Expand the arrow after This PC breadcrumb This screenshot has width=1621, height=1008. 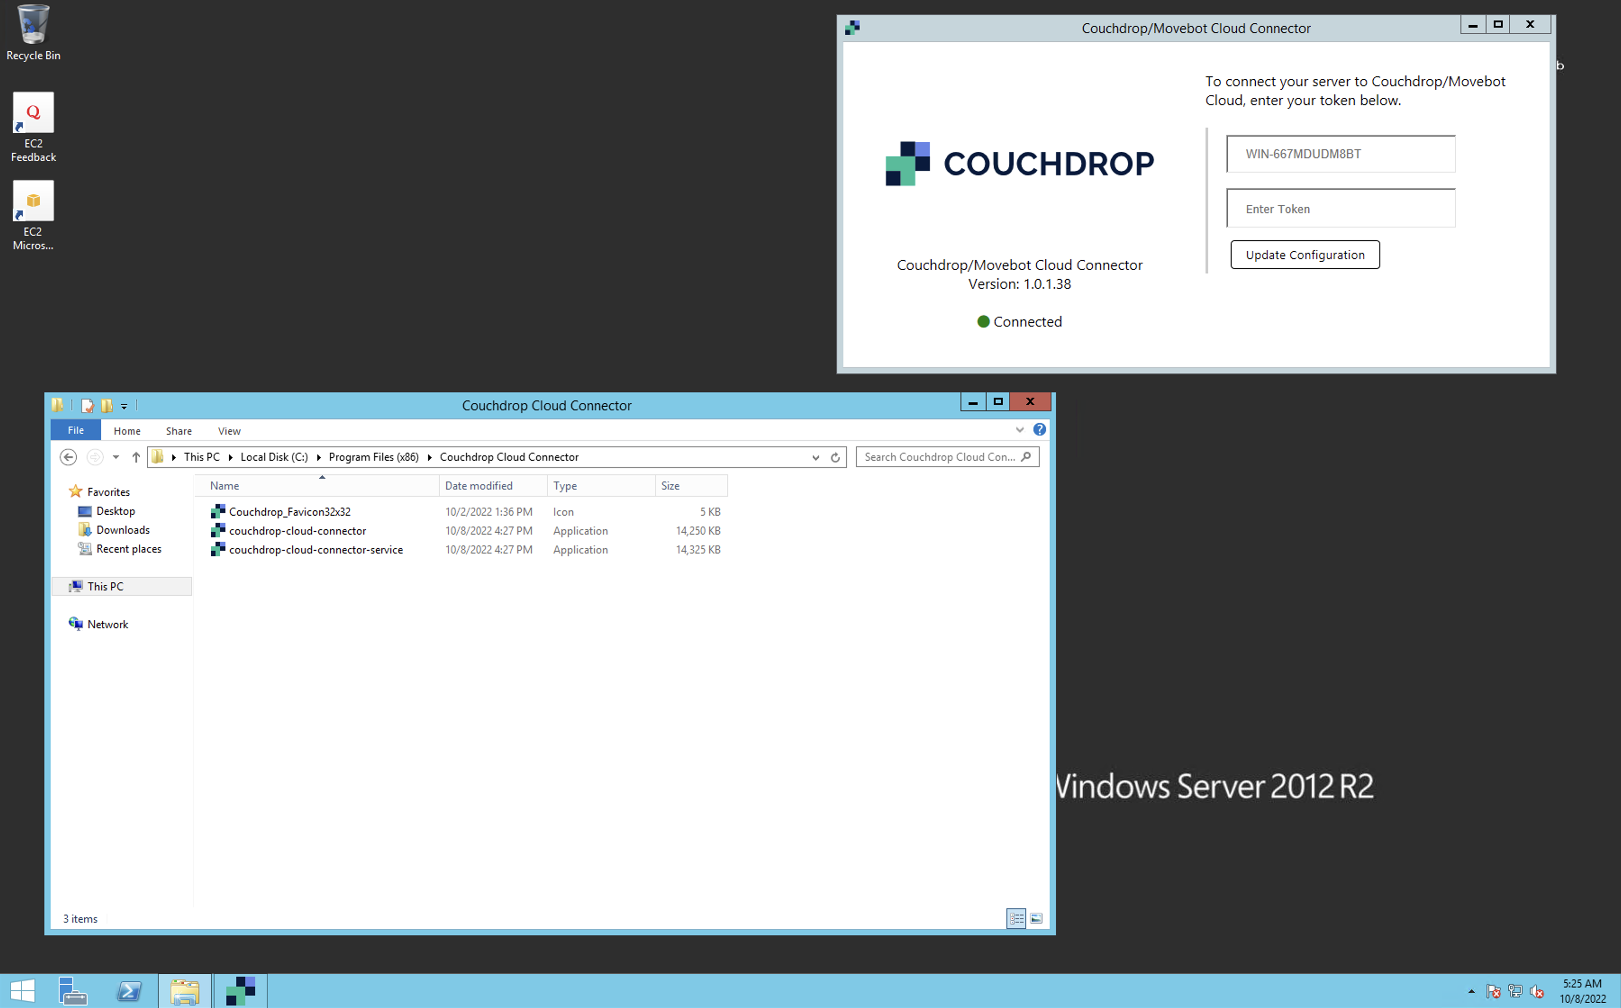click(230, 457)
